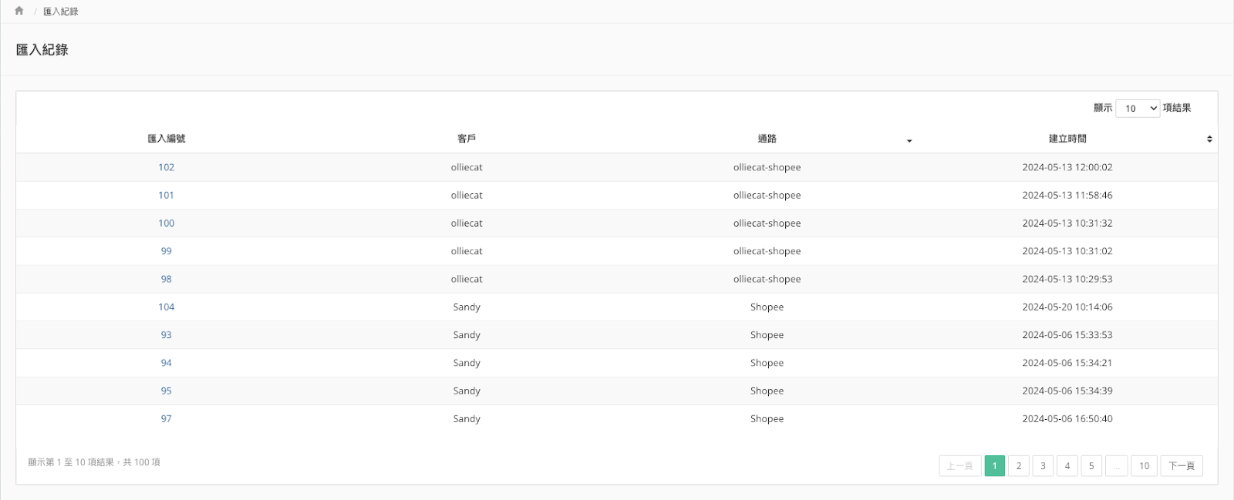Open import record 99
The image size is (1234, 500).
point(167,251)
